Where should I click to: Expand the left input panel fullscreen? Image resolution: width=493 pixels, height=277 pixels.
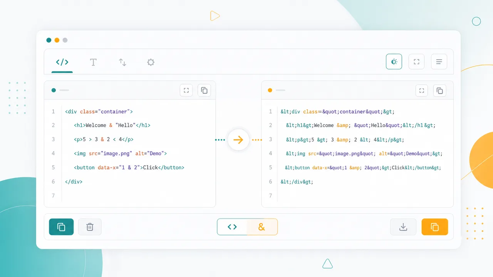186,90
